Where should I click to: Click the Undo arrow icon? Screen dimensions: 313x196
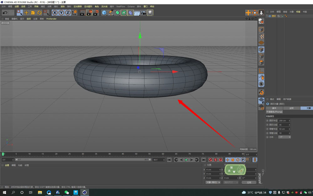(x=5, y=12)
